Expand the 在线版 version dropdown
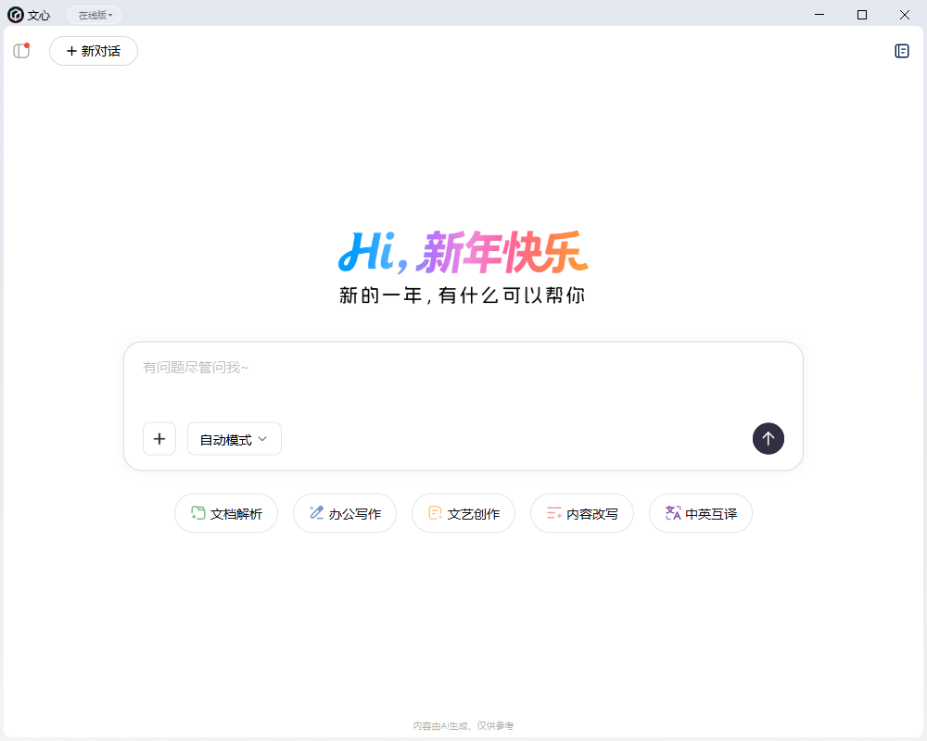Image resolution: width=927 pixels, height=741 pixels. point(93,14)
